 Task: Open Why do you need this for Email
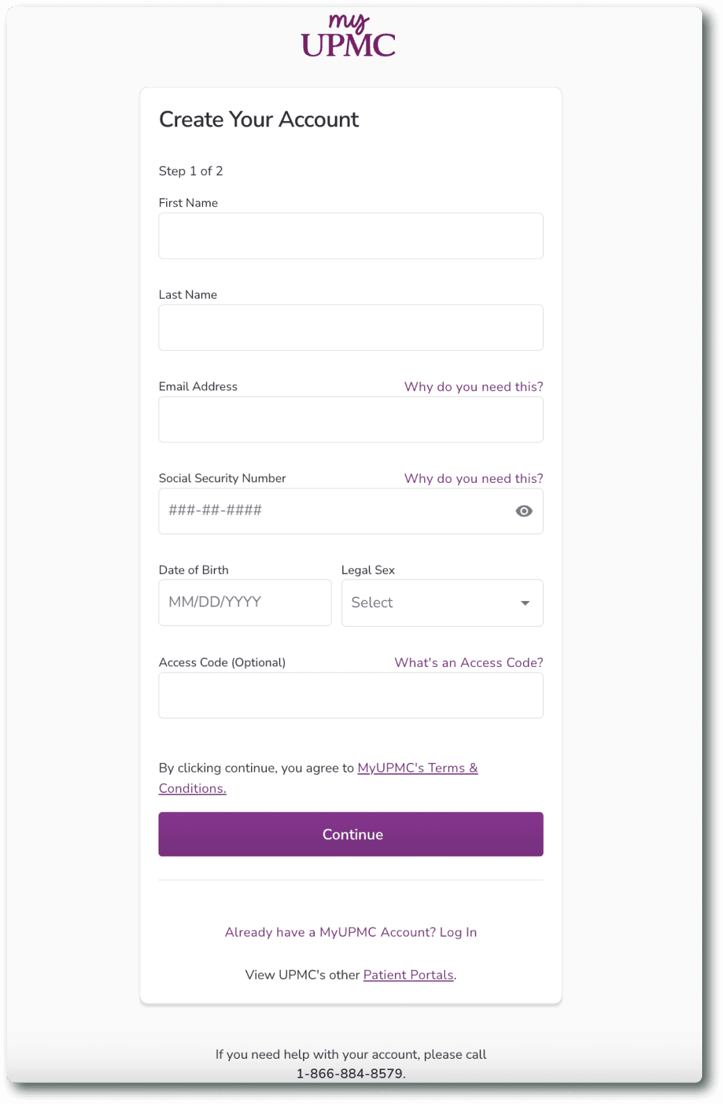pyautogui.click(x=473, y=386)
